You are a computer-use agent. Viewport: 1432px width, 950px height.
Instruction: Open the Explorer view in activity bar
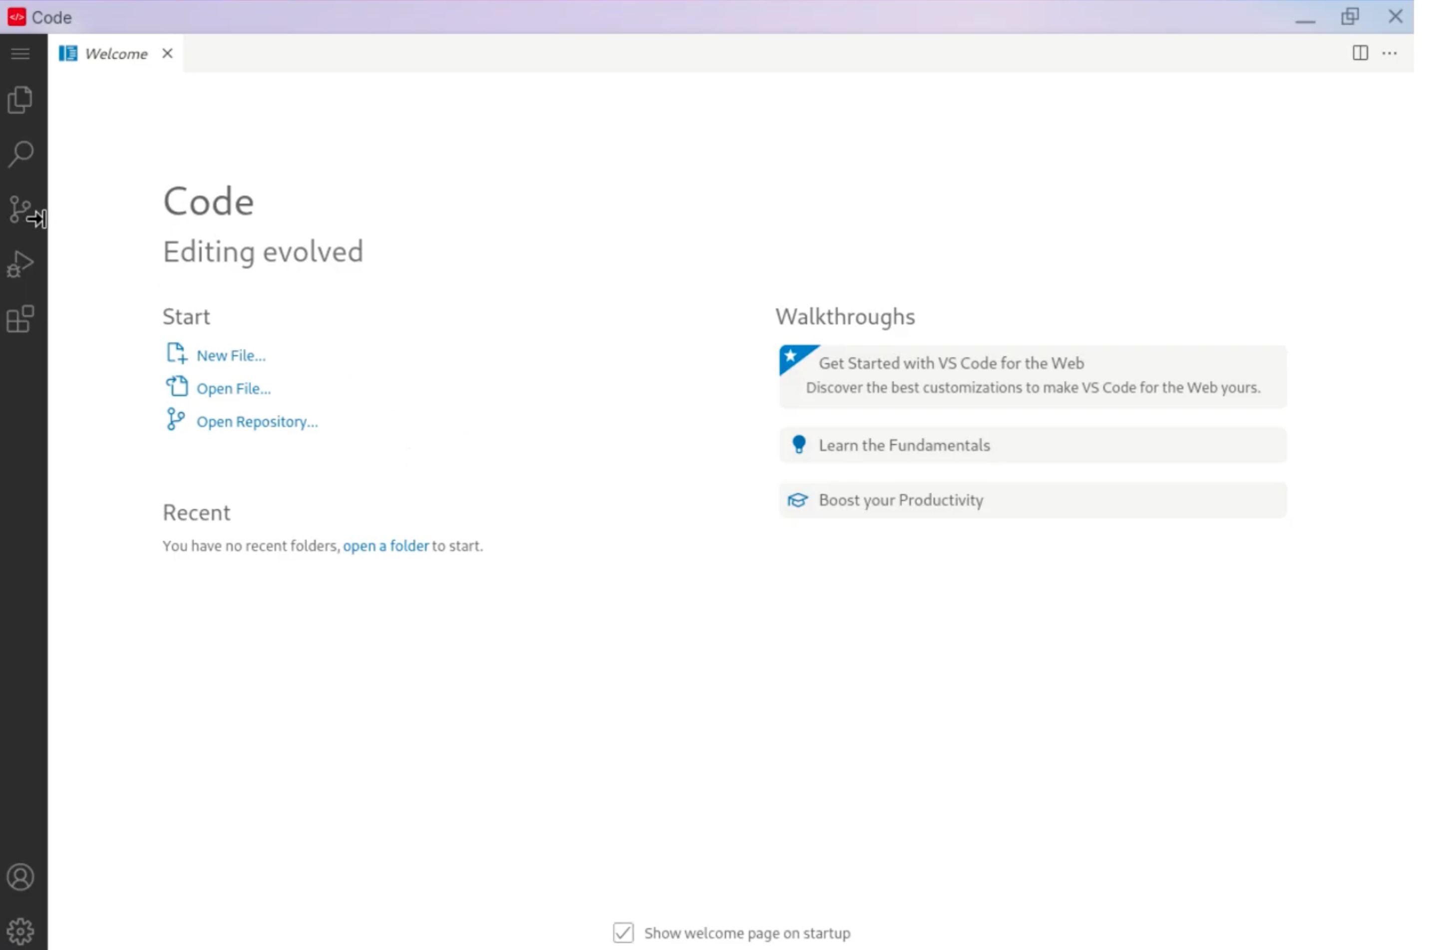(20, 100)
